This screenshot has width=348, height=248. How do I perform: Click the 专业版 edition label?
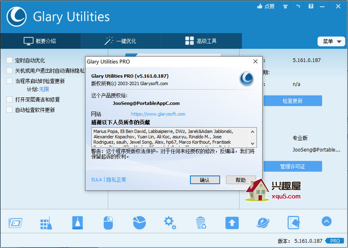coord(300,138)
